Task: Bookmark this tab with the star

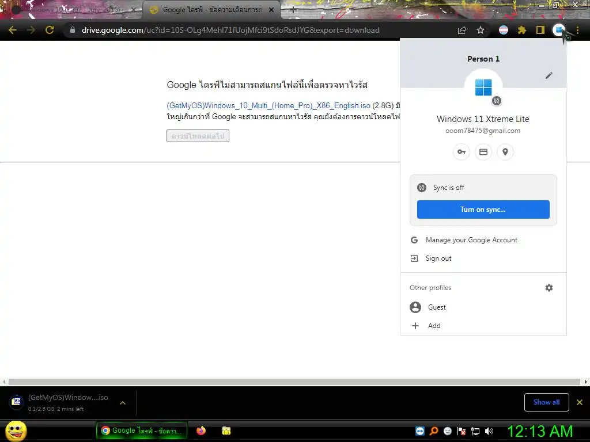Action: click(x=481, y=30)
